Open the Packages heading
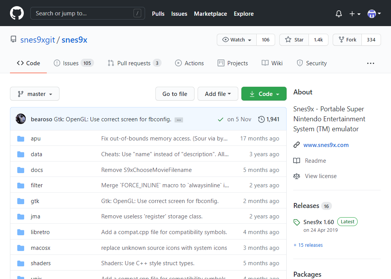The height and width of the screenshot is (279, 391). (x=307, y=274)
